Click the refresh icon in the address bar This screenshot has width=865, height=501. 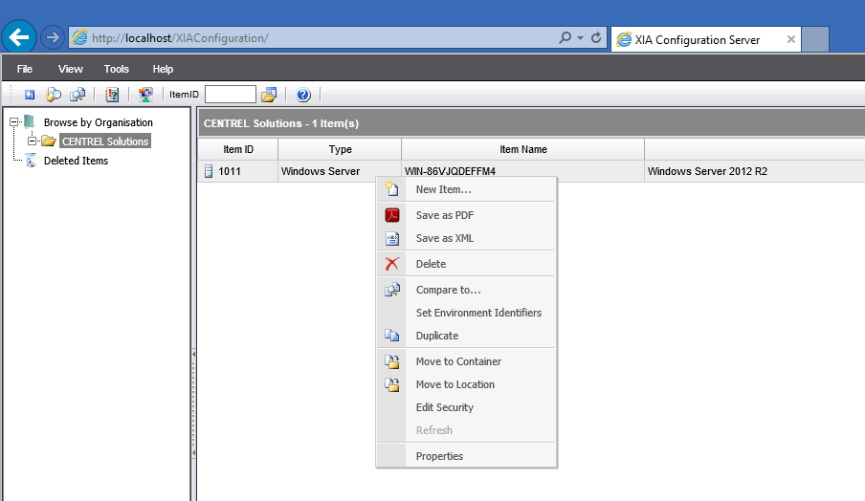point(596,38)
